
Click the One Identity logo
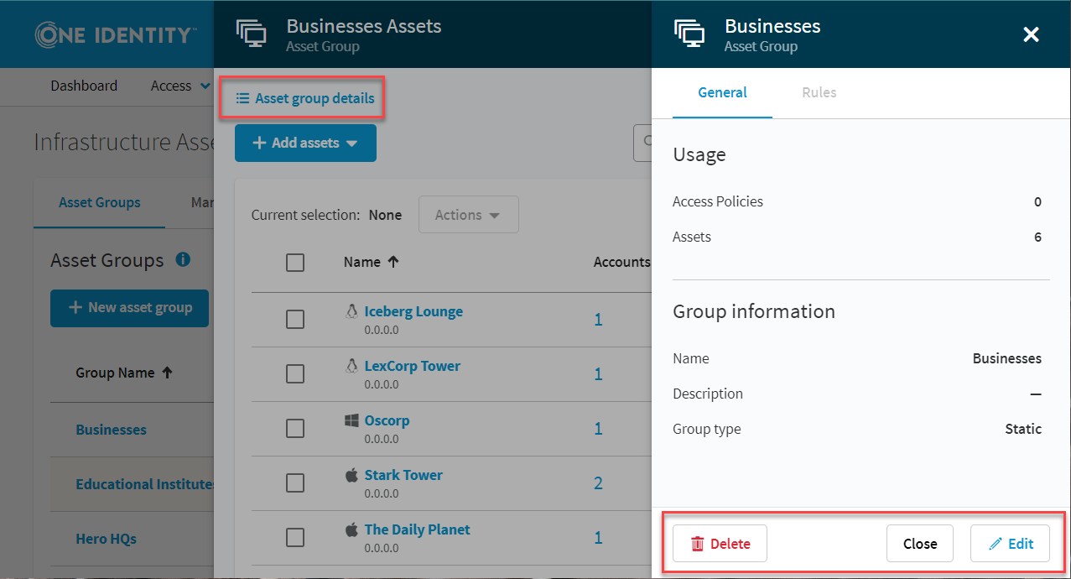pyautogui.click(x=116, y=34)
